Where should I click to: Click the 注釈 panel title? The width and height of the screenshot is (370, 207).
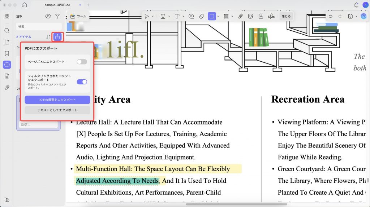(19, 16)
